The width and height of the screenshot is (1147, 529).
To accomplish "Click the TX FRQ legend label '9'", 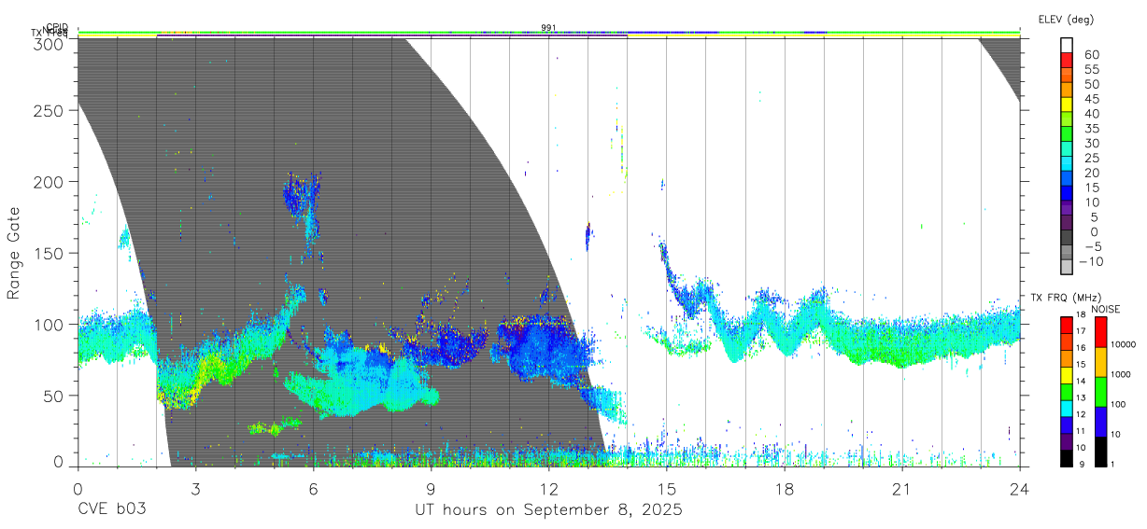I will coord(1083,466).
